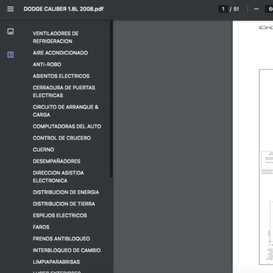Edit the current page number field

[x=223, y=9]
